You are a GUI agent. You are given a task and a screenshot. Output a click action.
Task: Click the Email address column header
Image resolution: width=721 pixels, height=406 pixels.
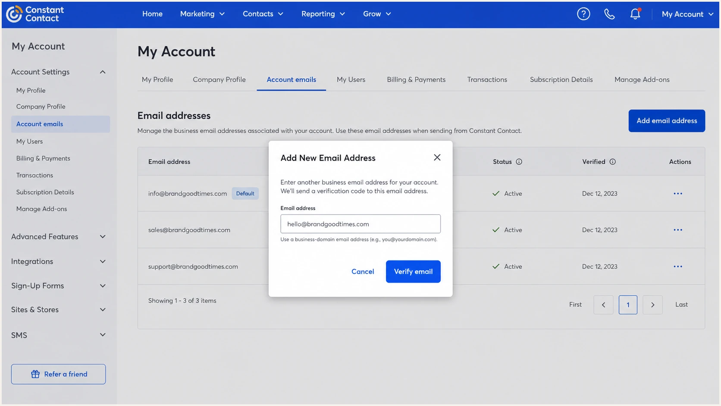(x=169, y=162)
